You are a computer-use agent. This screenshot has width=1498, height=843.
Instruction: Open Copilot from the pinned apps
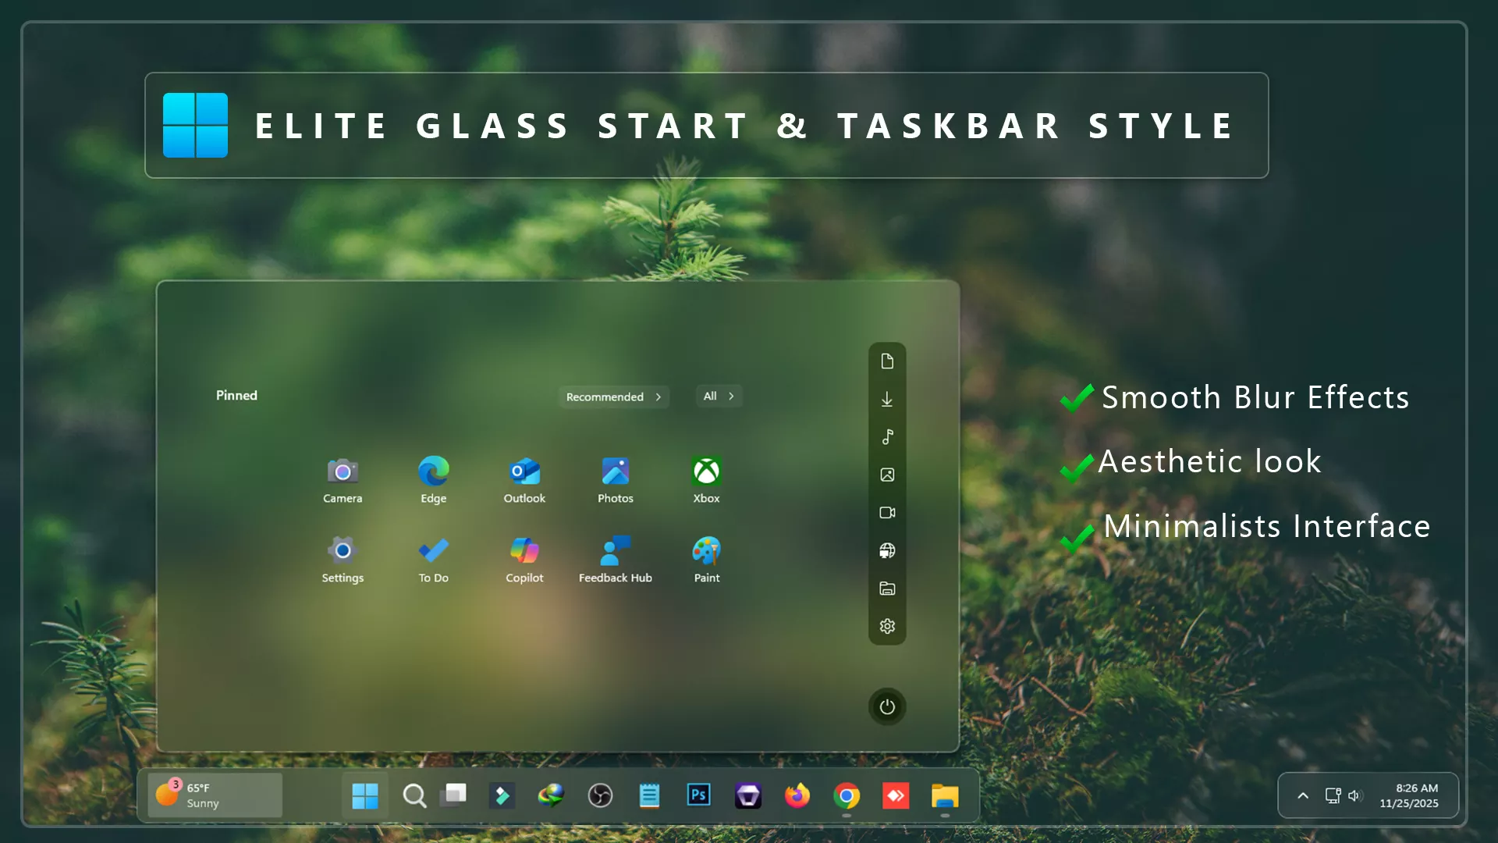(x=524, y=550)
